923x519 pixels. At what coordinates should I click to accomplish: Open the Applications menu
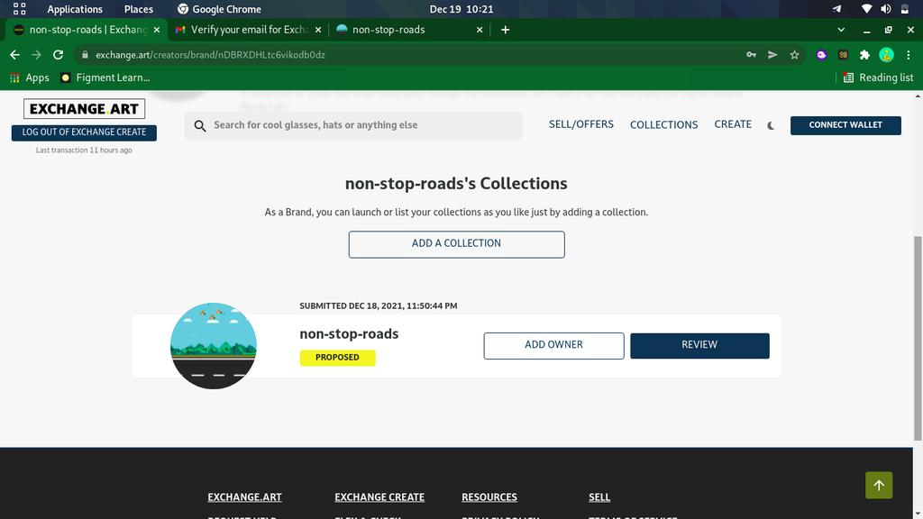pyautogui.click(x=75, y=9)
